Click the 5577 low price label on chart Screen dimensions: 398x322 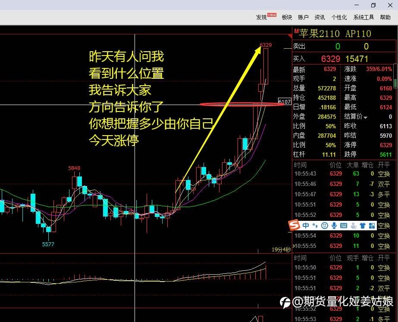click(48, 244)
